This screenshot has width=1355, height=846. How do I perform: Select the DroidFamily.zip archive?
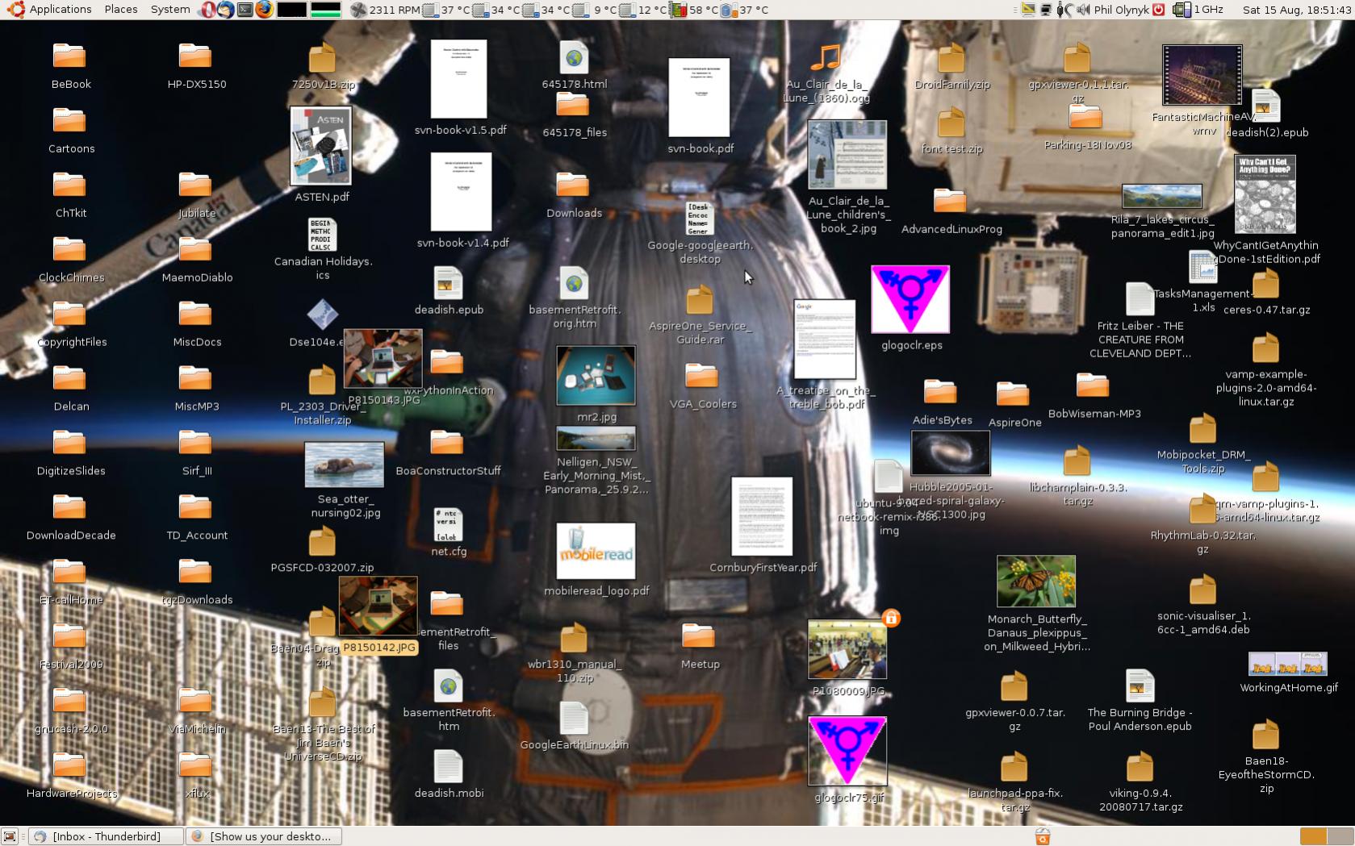[951, 65]
